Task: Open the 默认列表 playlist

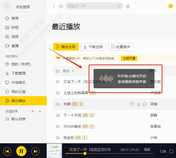Action: pyautogui.click(x=15, y=119)
